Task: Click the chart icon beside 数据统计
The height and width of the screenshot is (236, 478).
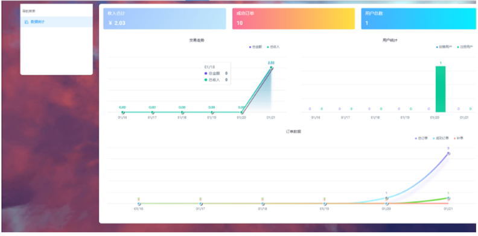Action: pos(26,22)
